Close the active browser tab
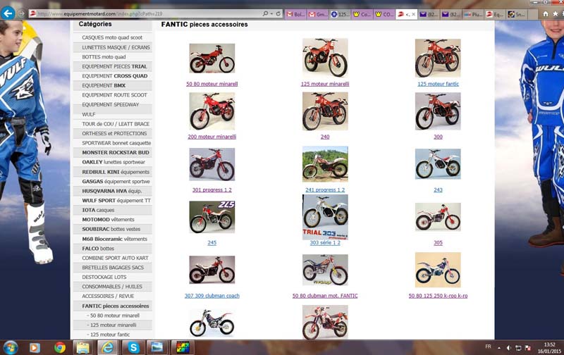The height and width of the screenshot is (355, 564). click(x=413, y=14)
